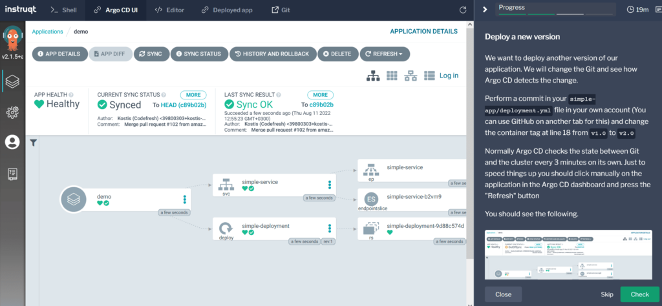Select the simple-service svc node icon
The image size is (662, 306).
coord(226,184)
